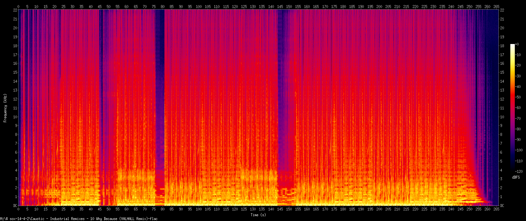This screenshot has width=526, height=221.
Task: Click the "55" tick on the bottom time axis
Action: (x=118, y=209)
